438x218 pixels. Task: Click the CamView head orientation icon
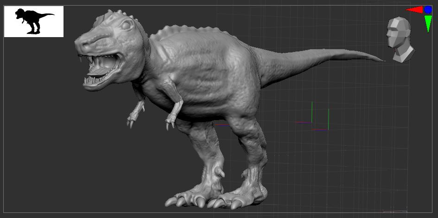[400, 40]
